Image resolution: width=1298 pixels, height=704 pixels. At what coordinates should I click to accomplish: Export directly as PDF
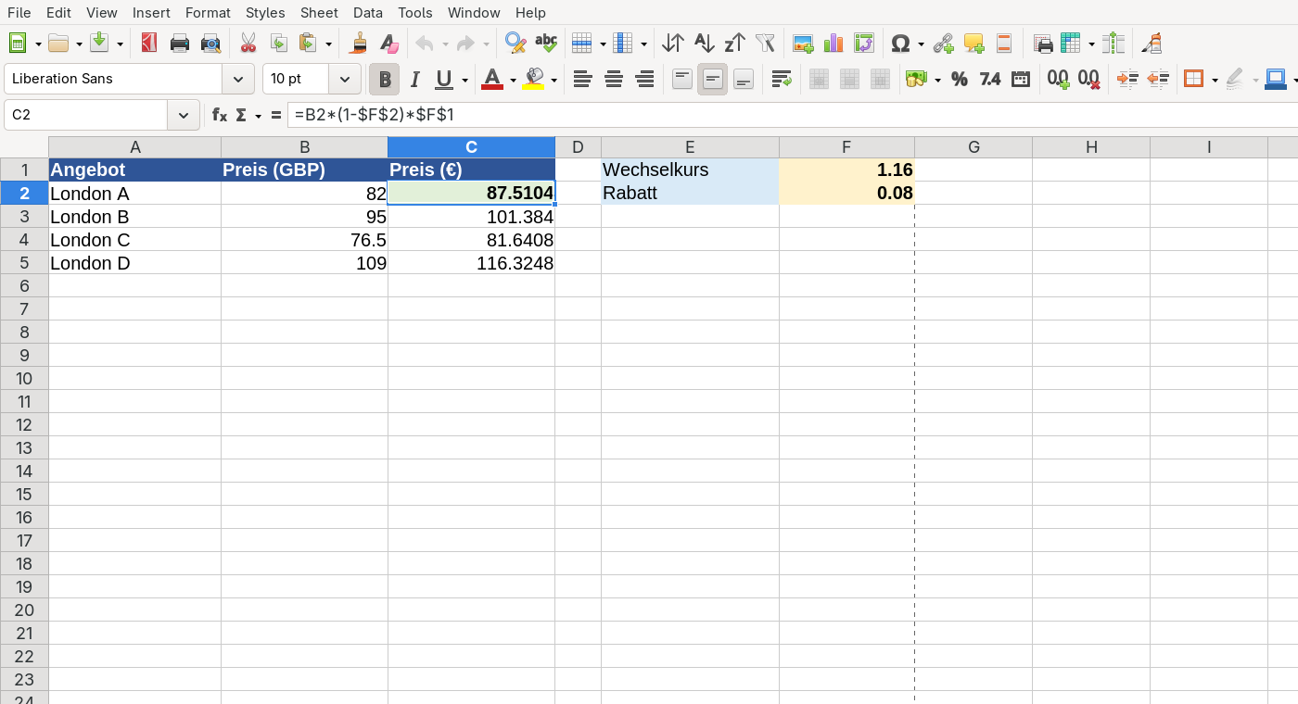[148, 43]
